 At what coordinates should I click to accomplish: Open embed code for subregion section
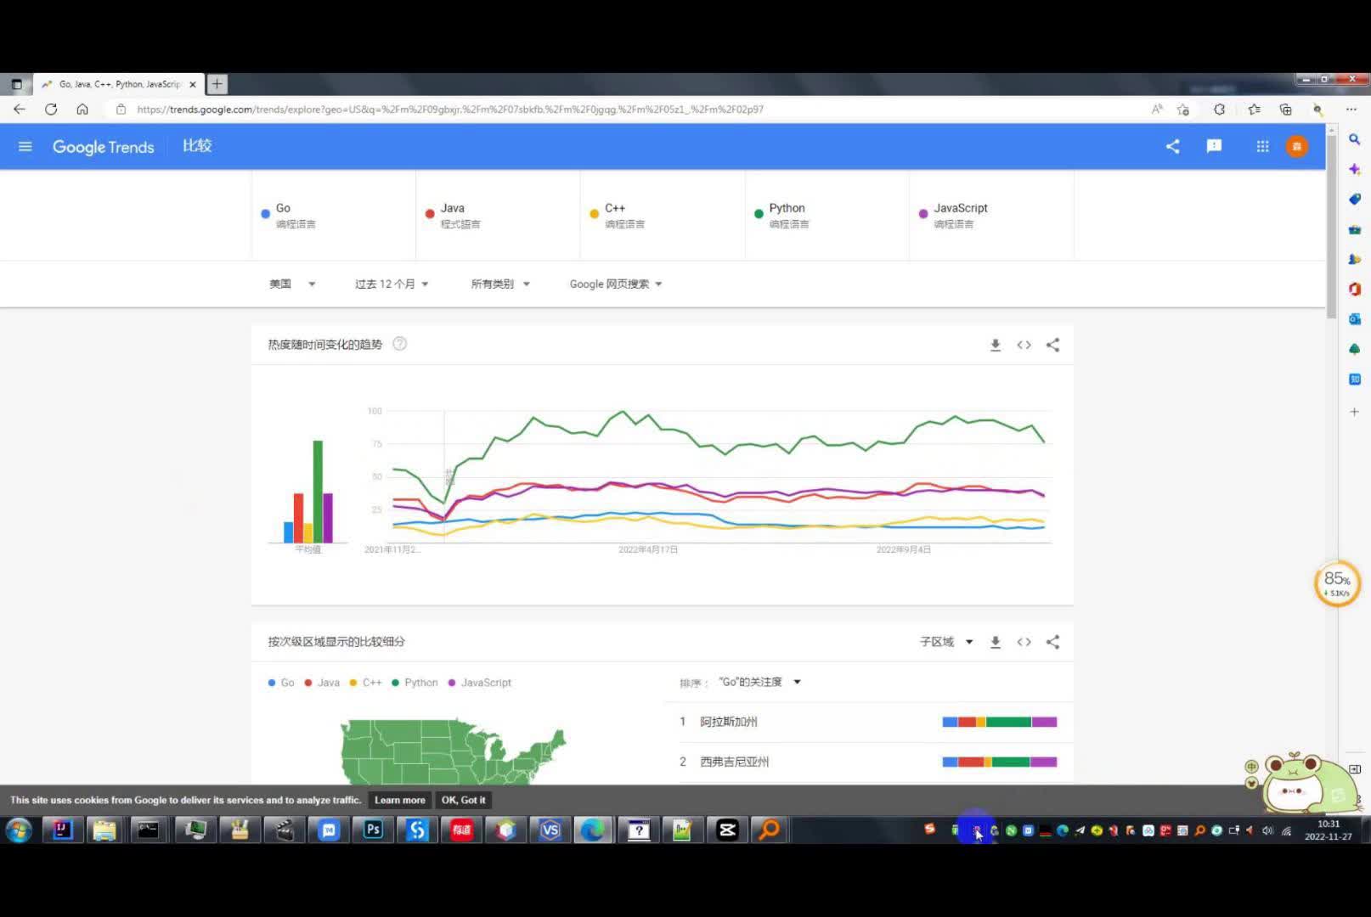pyautogui.click(x=1024, y=642)
